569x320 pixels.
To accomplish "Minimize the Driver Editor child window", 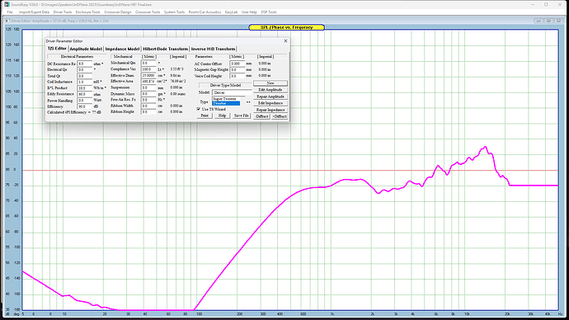I will [538, 21].
